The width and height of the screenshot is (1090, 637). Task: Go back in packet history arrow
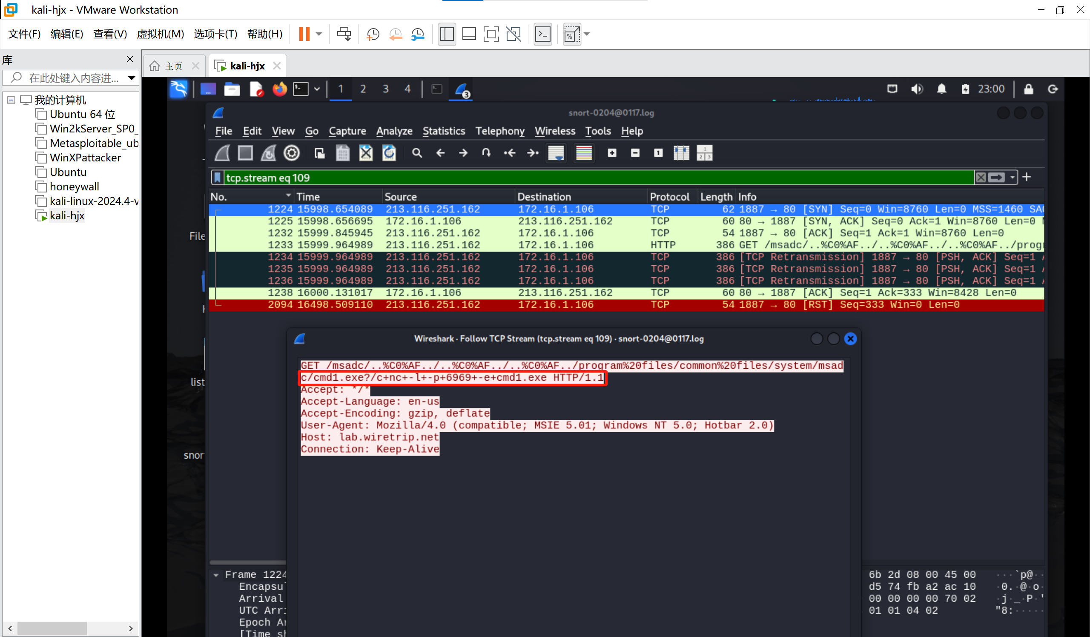coord(440,153)
